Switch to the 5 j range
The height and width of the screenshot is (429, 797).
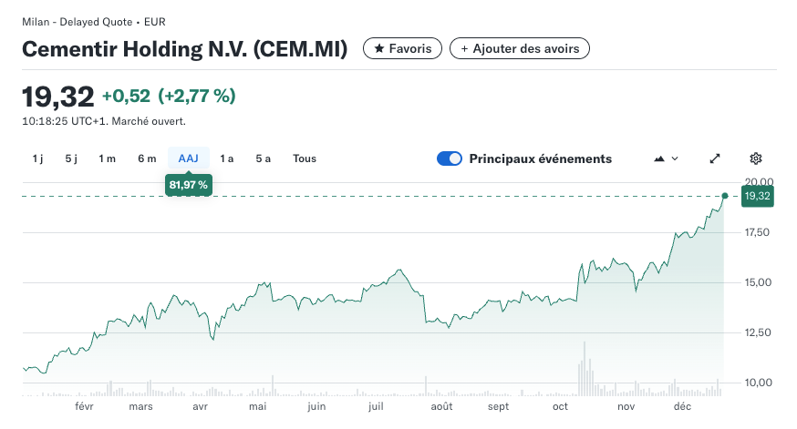(71, 158)
